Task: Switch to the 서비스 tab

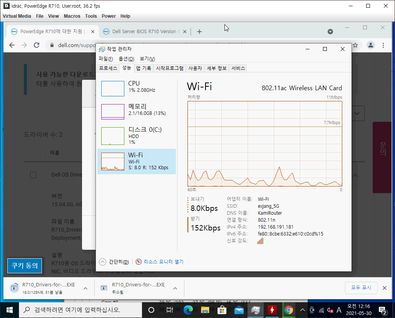Action: (238, 68)
